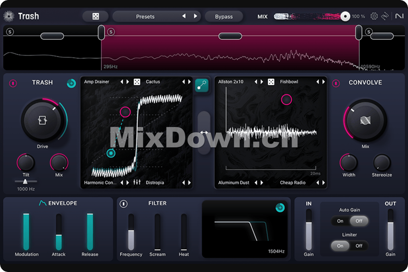Solo the low band S icon
This screenshot has width=408, height=272.
pos(10,32)
